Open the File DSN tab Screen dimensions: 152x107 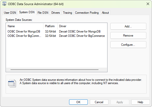tap(43, 13)
